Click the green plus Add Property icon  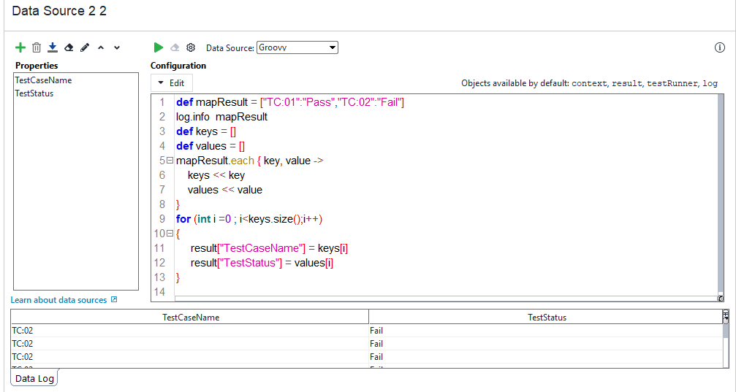[20, 47]
